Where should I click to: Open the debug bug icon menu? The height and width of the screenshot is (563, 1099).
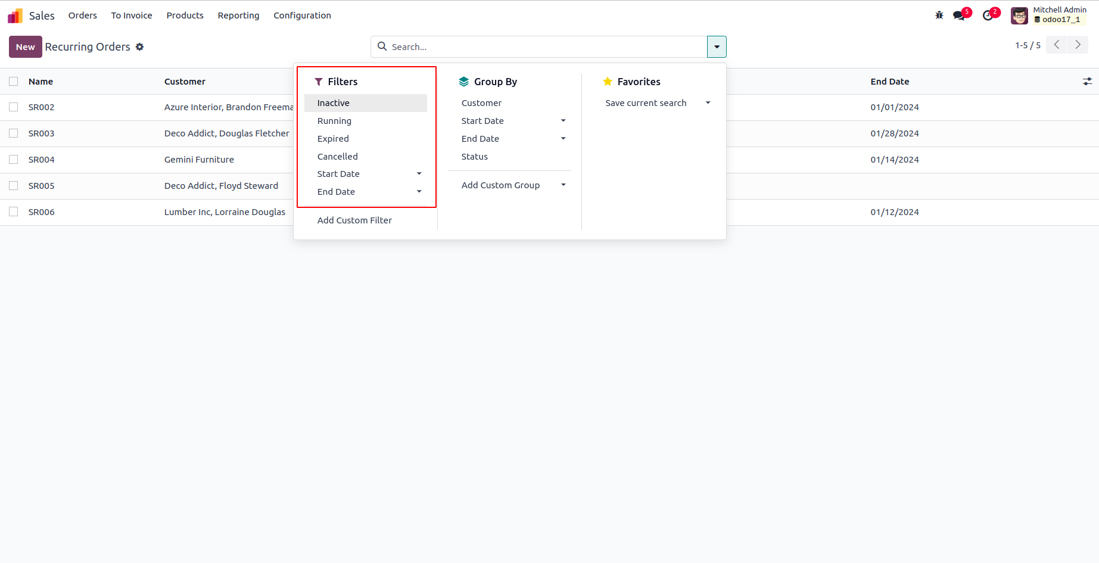pos(939,15)
